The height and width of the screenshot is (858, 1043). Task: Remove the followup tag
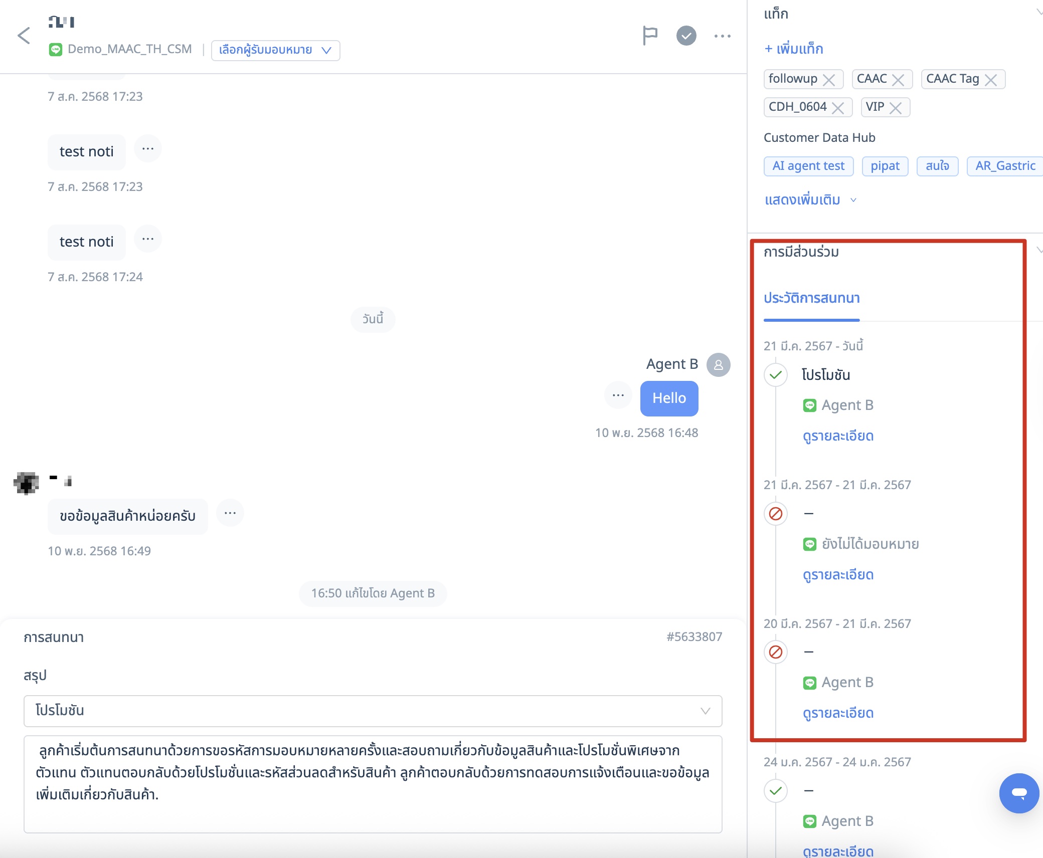pyautogui.click(x=829, y=80)
